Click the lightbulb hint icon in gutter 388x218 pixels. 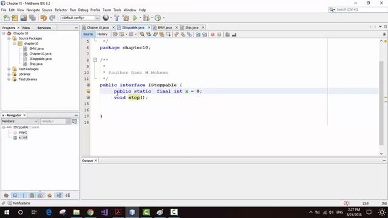(88, 91)
